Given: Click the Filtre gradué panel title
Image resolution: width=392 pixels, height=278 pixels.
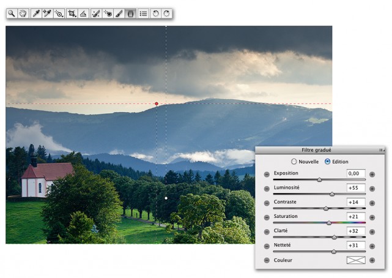Looking at the screenshot, I should [316, 150].
